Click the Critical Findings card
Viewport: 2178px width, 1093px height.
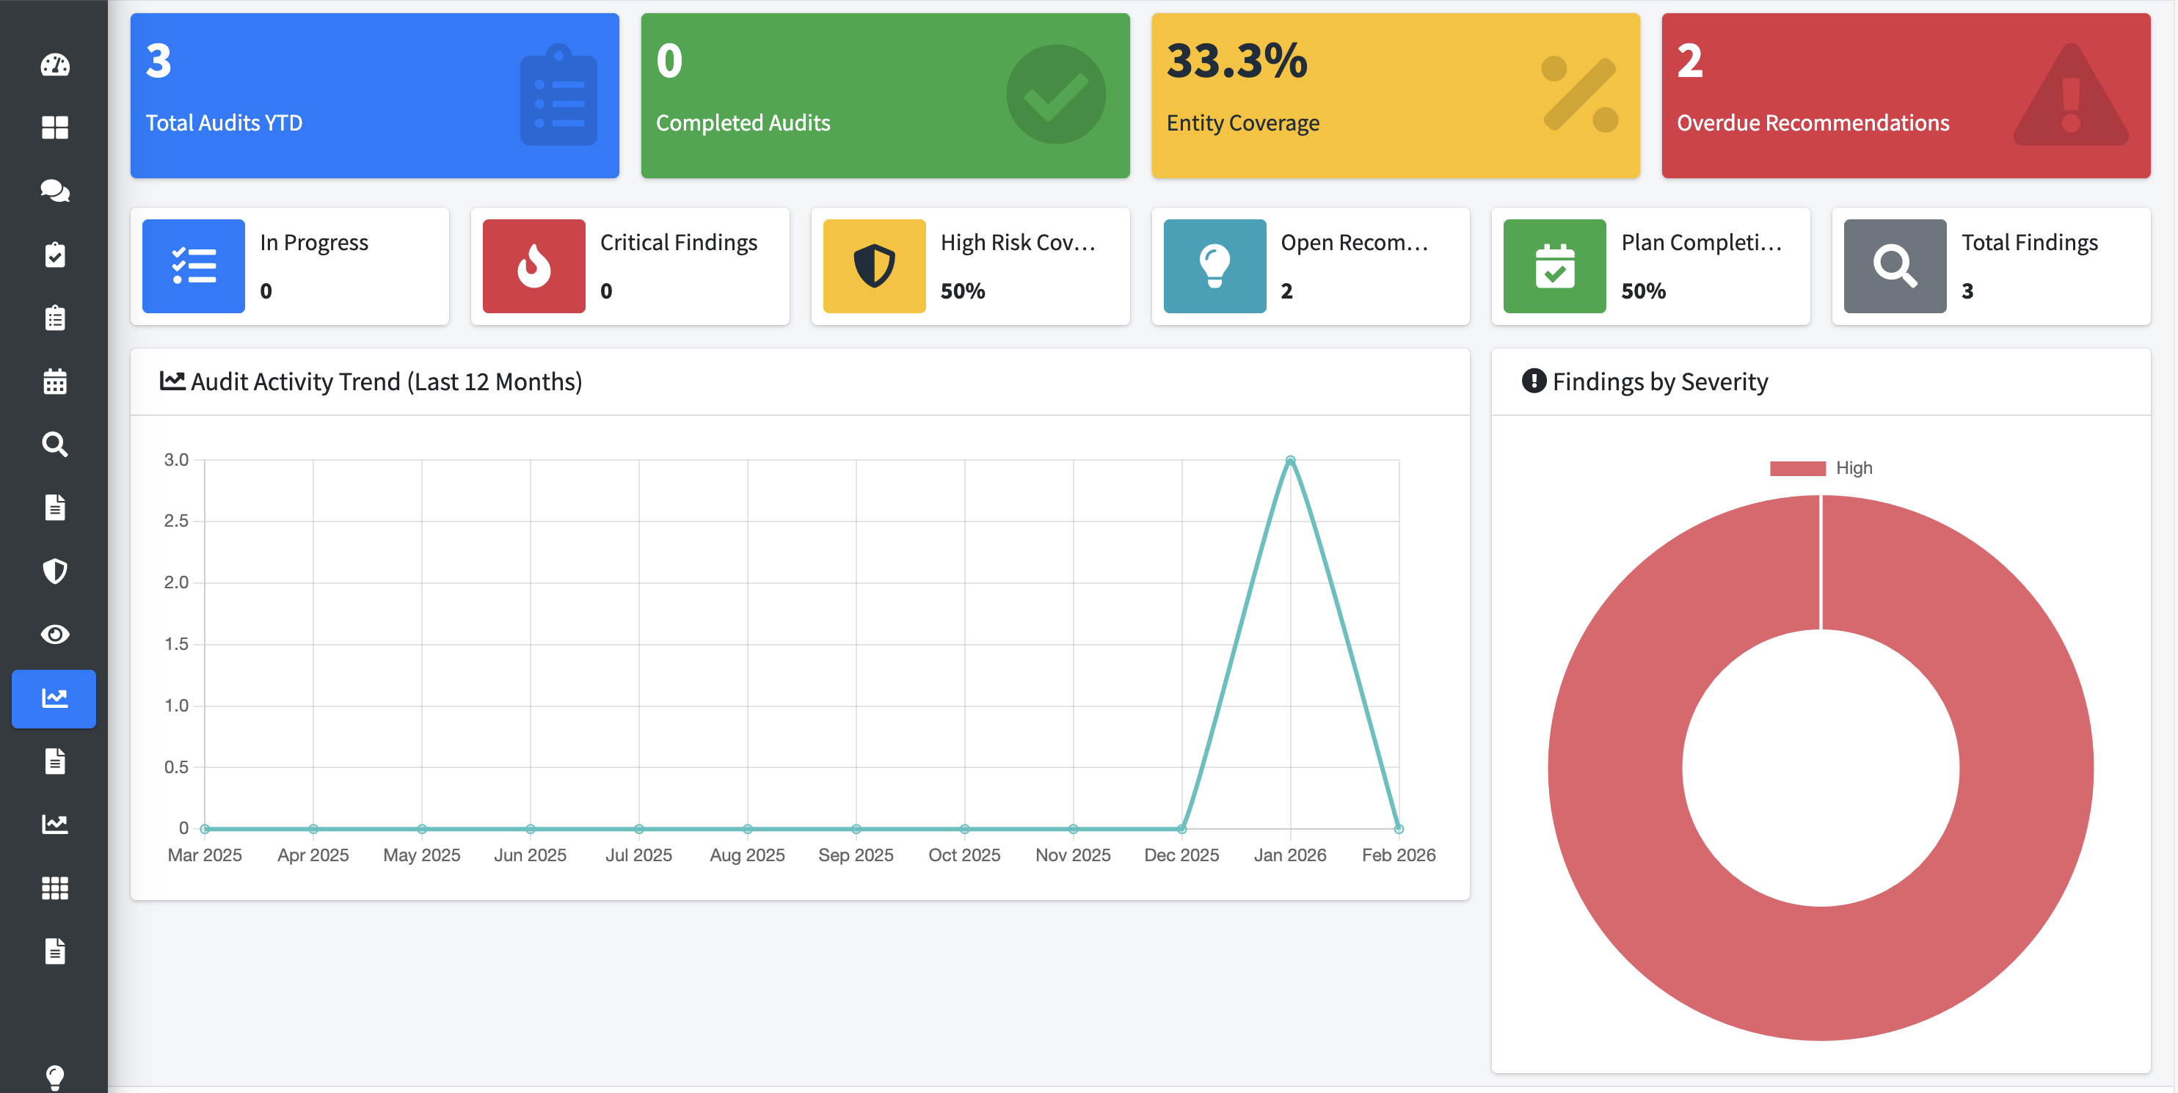point(629,266)
